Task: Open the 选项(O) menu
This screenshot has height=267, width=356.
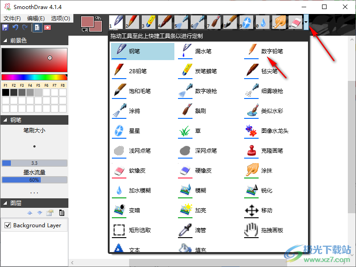Action: point(60,19)
